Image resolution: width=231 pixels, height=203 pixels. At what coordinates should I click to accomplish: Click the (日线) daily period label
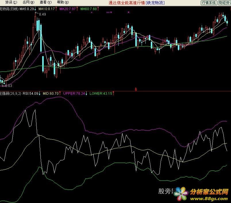pos(14,9)
